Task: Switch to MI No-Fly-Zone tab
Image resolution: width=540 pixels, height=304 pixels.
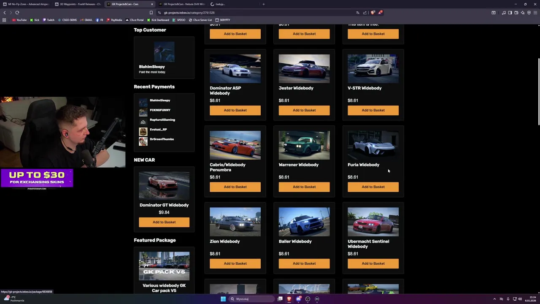Action: click(25, 4)
